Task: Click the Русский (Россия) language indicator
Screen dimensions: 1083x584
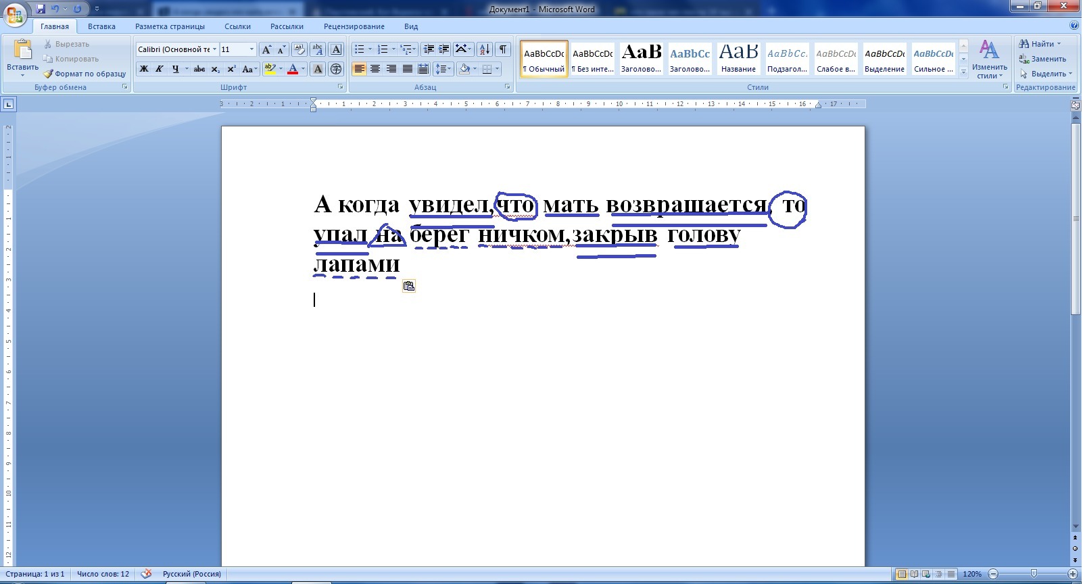Action: [x=191, y=574]
